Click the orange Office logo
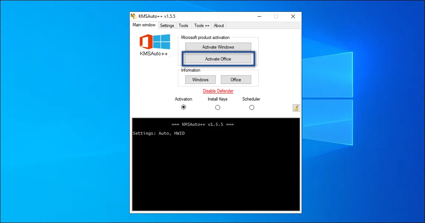 click(146, 42)
